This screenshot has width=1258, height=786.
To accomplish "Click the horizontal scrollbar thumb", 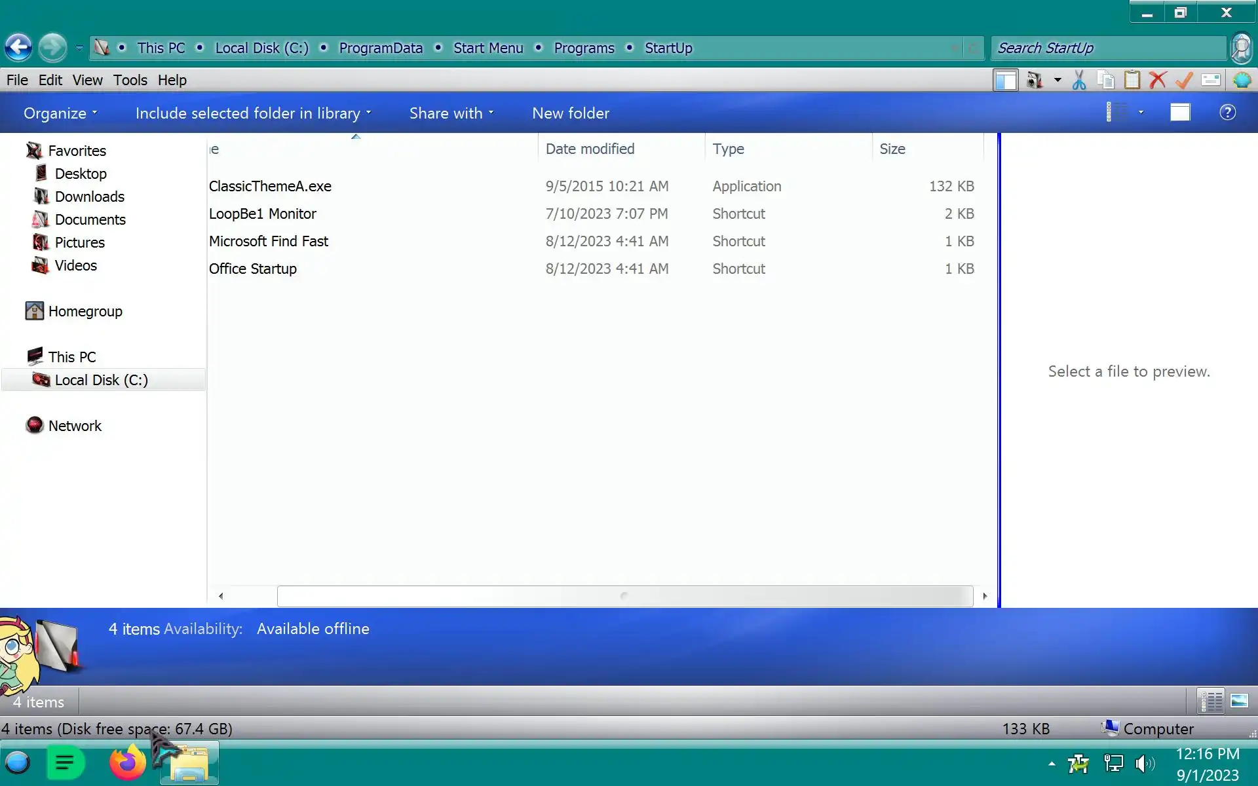I will click(x=624, y=596).
